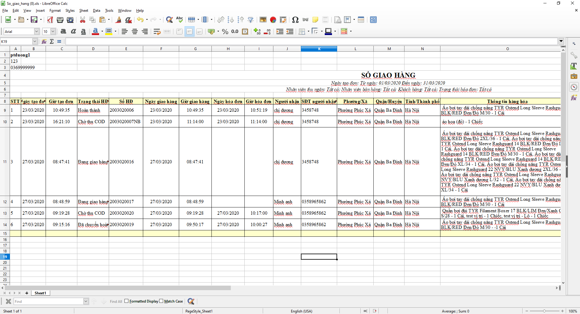
Task: Click the Cut scissors icon
Action: [82, 20]
